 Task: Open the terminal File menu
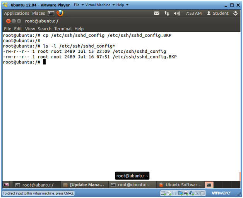pos(8,29)
